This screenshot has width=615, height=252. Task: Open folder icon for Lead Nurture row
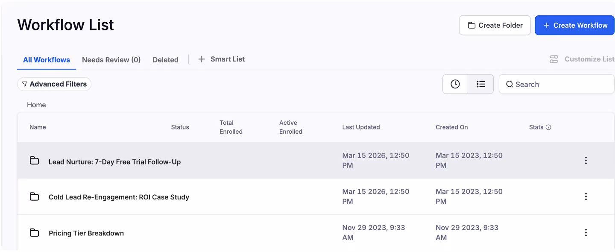[35, 161]
